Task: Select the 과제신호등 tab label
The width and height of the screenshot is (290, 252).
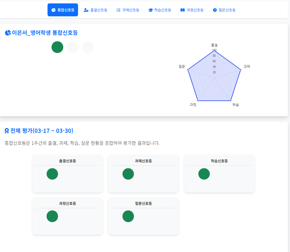Action: pyautogui.click(x=131, y=10)
